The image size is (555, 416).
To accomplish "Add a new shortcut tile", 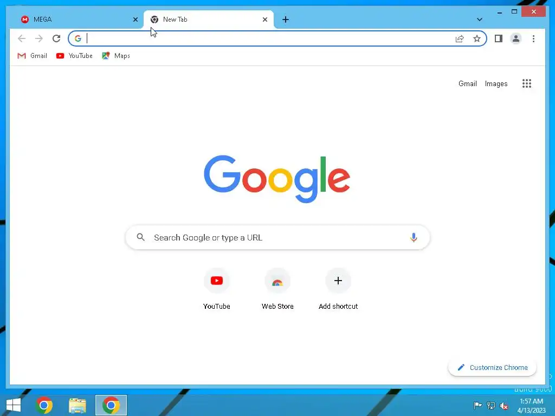I will click(338, 289).
